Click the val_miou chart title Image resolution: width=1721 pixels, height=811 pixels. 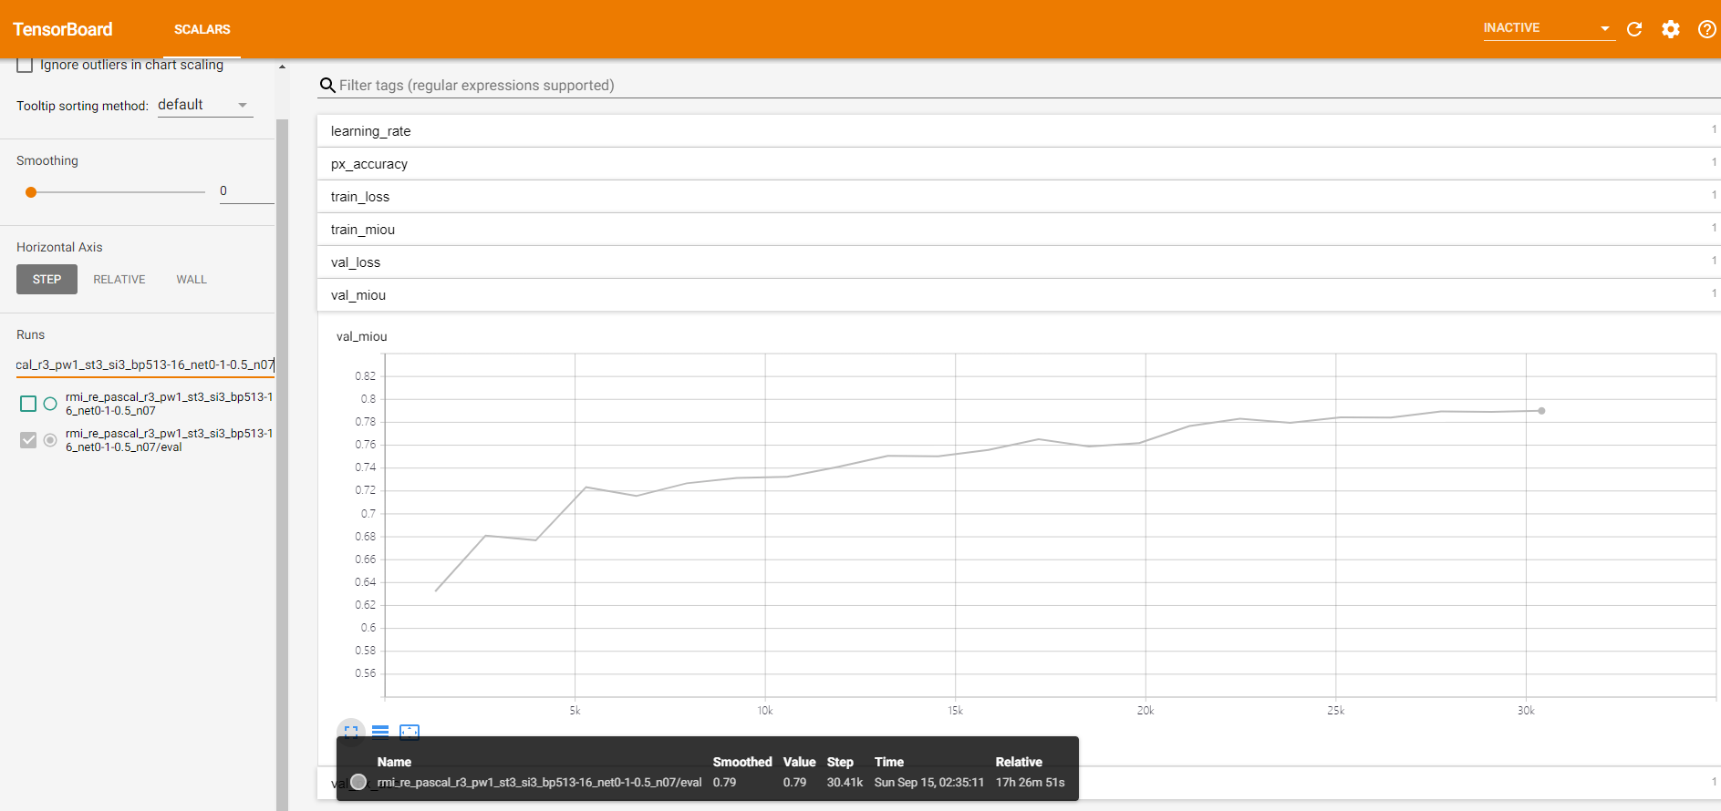click(x=362, y=336)
